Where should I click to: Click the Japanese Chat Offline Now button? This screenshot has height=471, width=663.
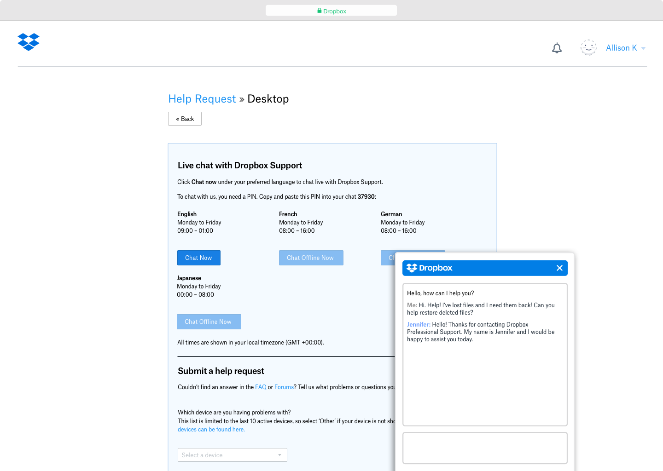click(209, 322)
